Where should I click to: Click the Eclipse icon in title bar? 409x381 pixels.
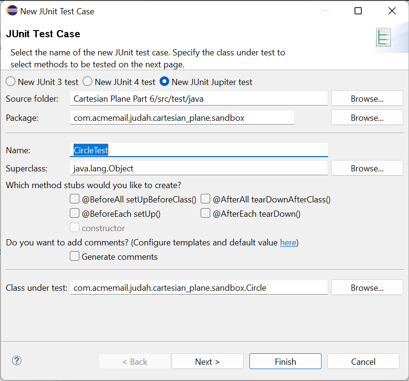tap(11, 11)
